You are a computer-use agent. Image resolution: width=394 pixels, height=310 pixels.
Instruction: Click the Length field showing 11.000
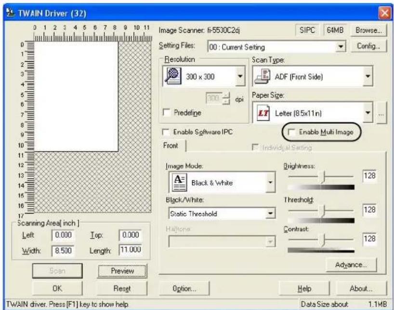pyautogui.click(x=131, y=250)
